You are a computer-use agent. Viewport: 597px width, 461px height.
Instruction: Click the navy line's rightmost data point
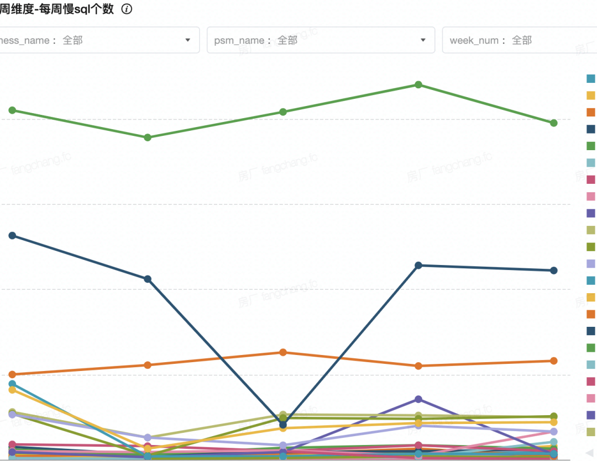(x=554, y=271)
